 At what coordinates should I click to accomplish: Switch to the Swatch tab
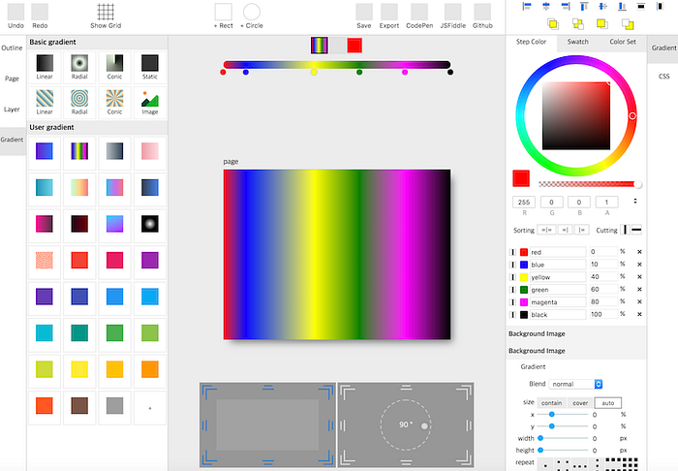coord(577,42)
